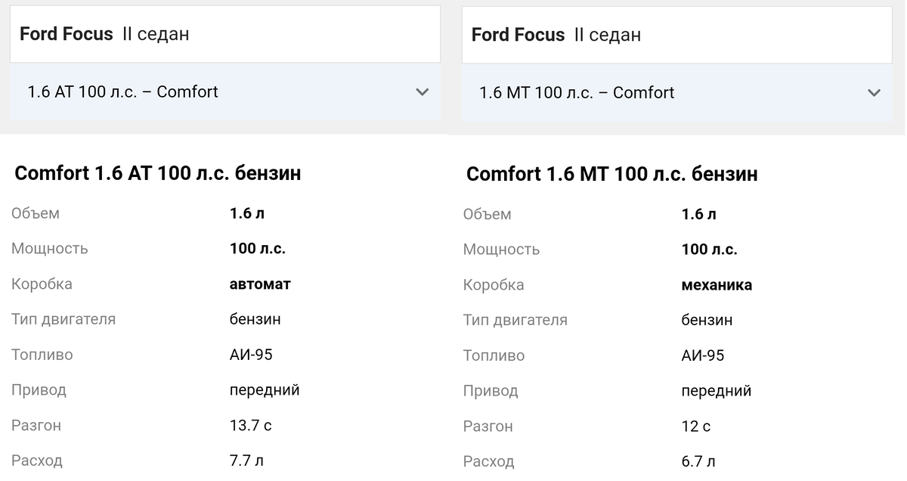This screenshot has width=907, height=481.
Task: Click chevron arrow in left 1.6 AT dropdown
Action: pos(422,92)
